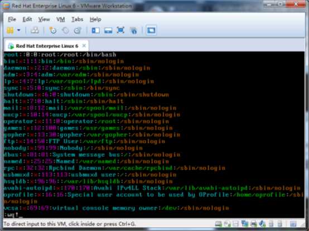The width and height of the screenshot is (309, 231).
Task: Click the 'System message bus' dbus line
Action: point(92,155)
